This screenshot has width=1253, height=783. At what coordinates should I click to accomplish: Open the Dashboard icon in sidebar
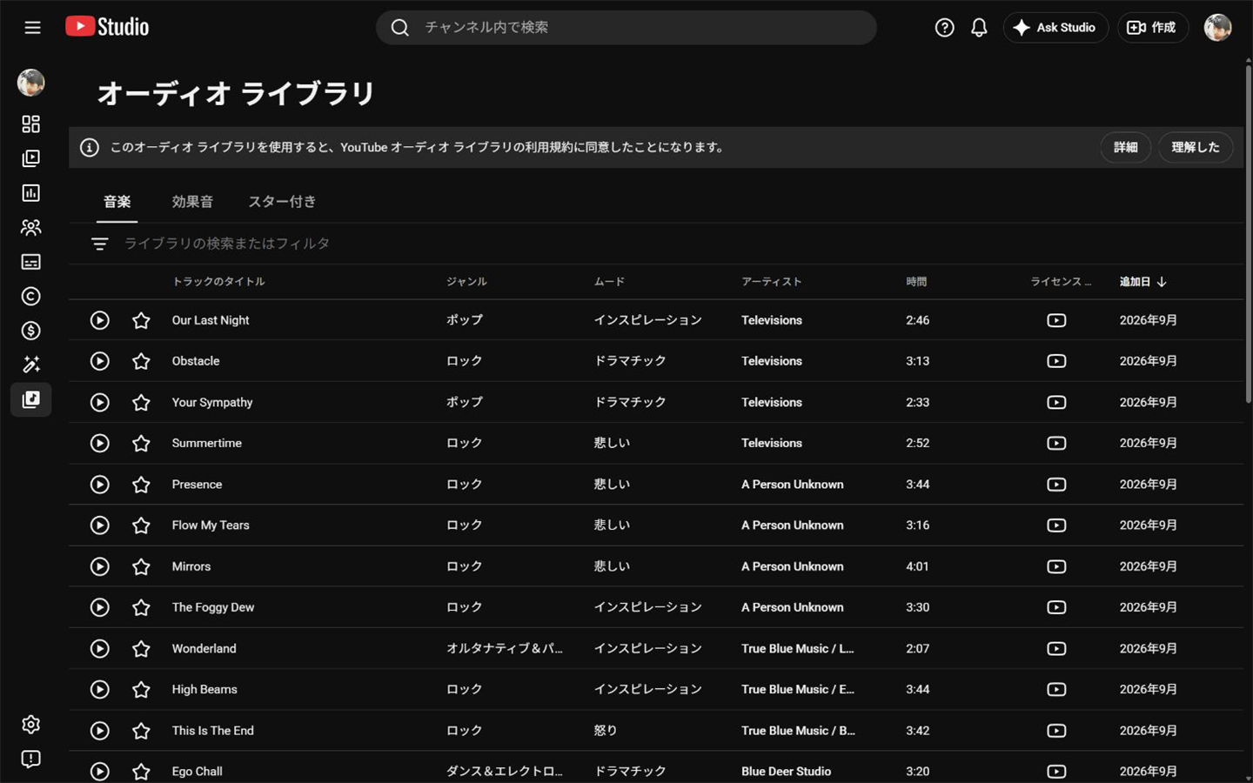click(30, 124)
